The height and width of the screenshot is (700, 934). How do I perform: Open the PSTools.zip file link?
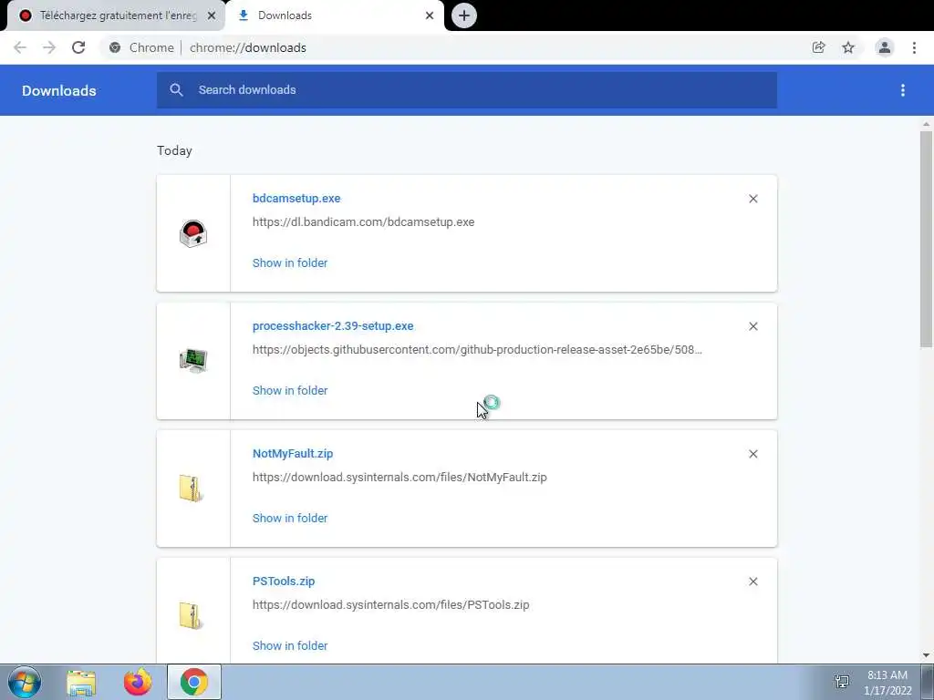(284, 581)
